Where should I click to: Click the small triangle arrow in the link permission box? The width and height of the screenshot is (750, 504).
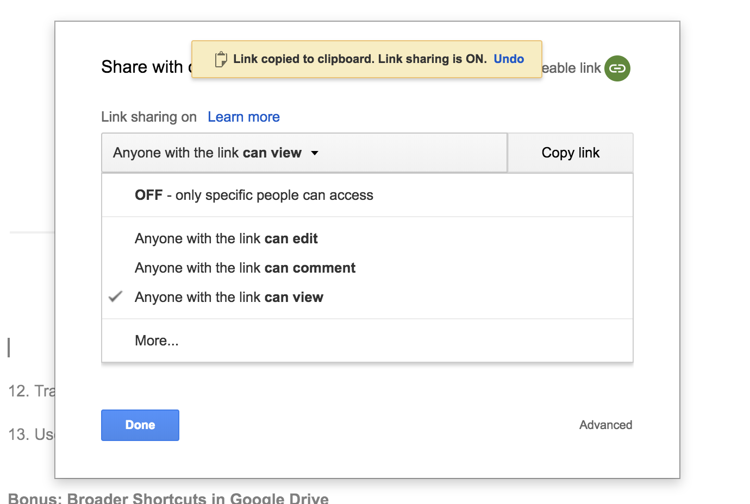[x=315, y=153]
